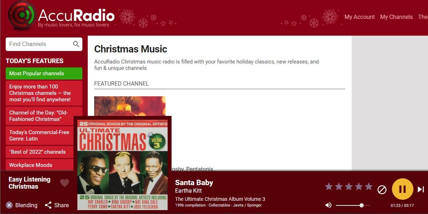Favorite the Easy Listening Christmas channel heart
The image size is (428, 214).
pyautogui.click(x=65, y=183)
